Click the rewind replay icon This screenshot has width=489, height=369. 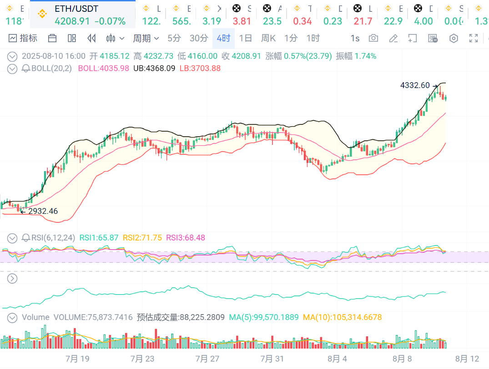click(91, 38)
